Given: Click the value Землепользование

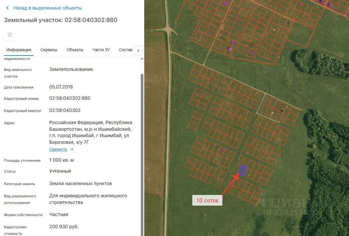Looking at the screenshot, I should (x=71, y=69).
